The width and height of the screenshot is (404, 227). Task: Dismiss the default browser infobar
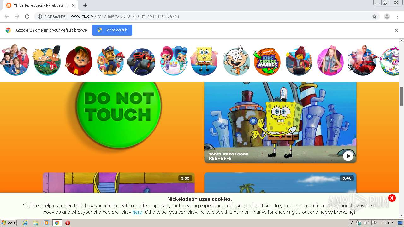coord(396,30)
